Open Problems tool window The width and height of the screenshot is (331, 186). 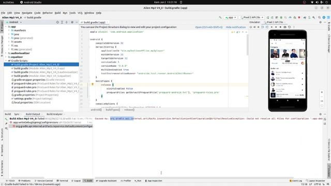pos(24,181)
